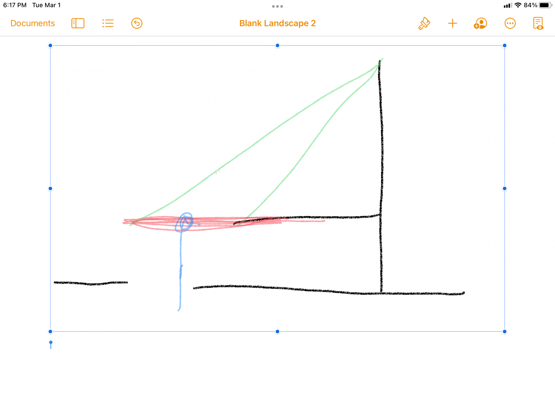Select the top-left drawing resize handle
The height and width of the screenshot is (416, 555).
50,45
